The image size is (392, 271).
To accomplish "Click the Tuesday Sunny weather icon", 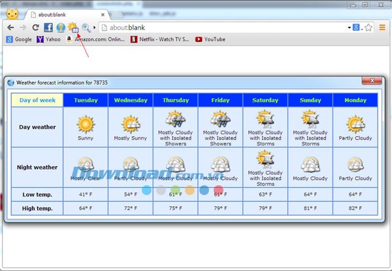I will coord(86,124).
